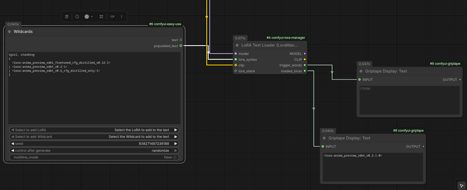Viewport: 467px width, 190px height.
Task: Toggle collapse dot on Wildcards node title
Action: [x=10, y=32]
